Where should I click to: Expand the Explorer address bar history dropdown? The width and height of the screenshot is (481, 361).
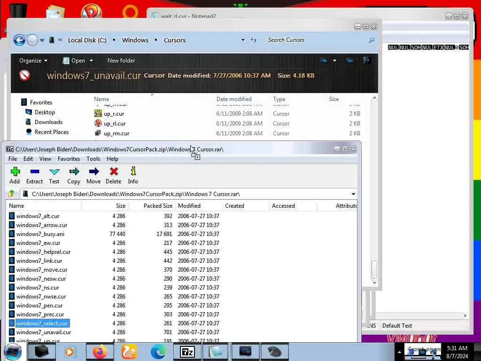pos(243,40)
